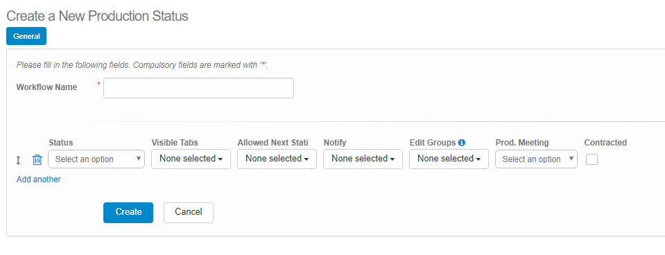Screen dimensions: 665x255
Task: Click the Workflow Name field label
Action: pos(46,87)
